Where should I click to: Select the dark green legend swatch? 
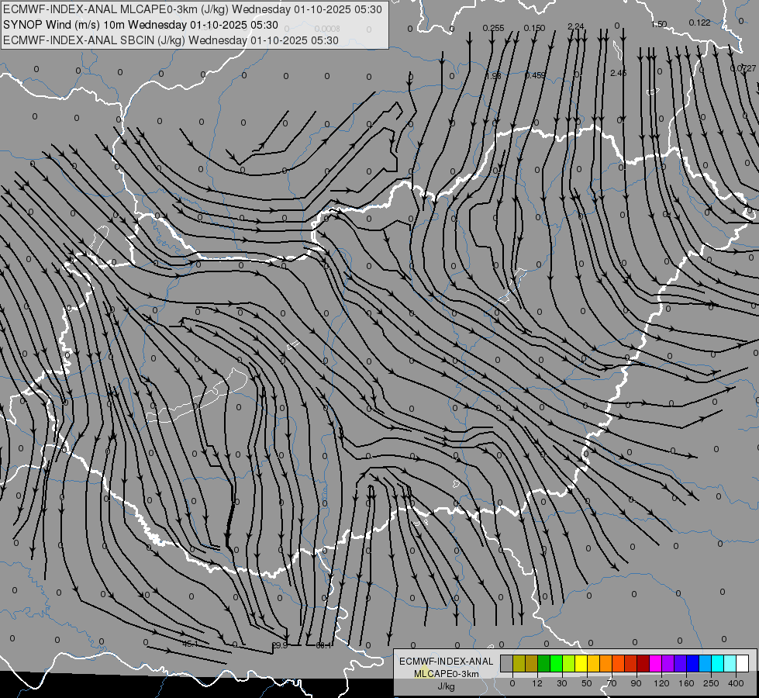543,663
